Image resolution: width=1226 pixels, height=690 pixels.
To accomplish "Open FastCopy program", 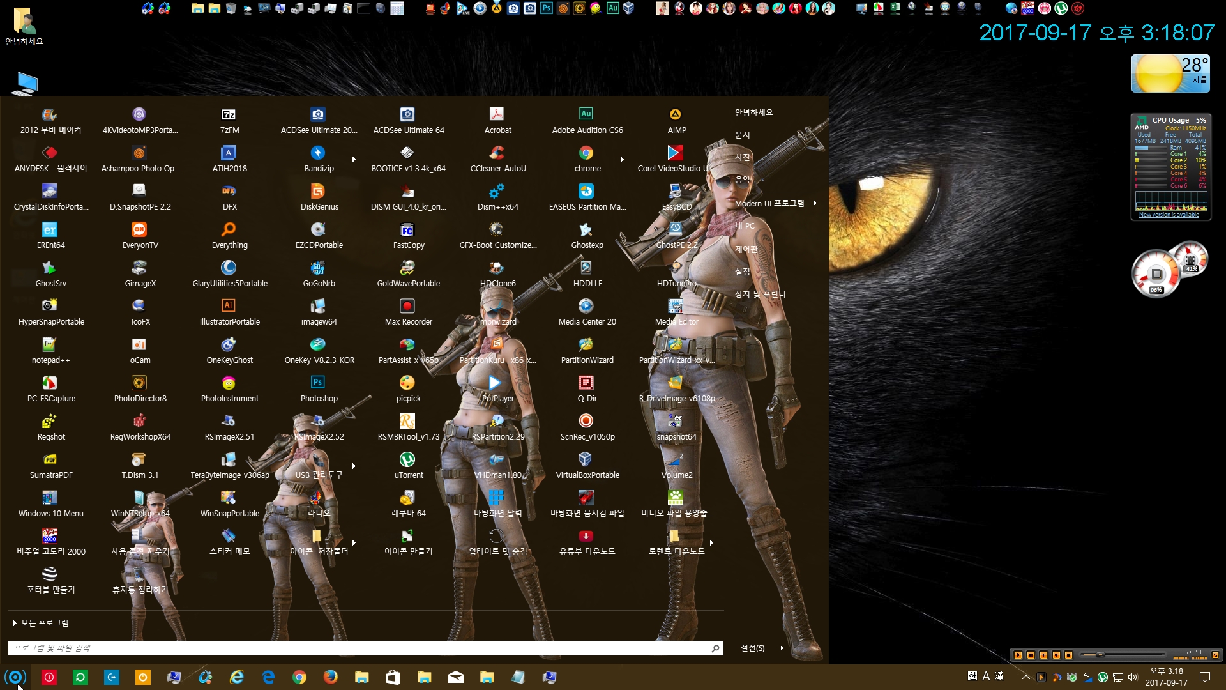I will 408,236.
